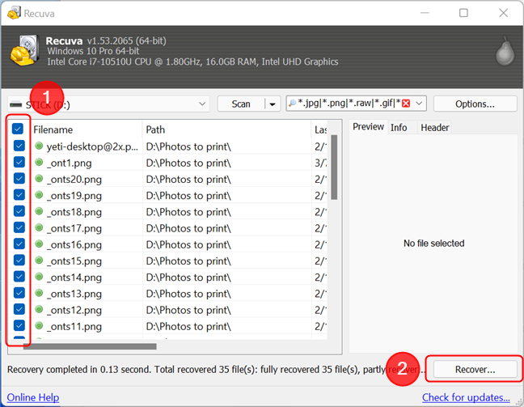Viewport: 524px width, 407px height.
Task: Uncheck the _onts20.png checkbox
Action: tap(19, 178)
